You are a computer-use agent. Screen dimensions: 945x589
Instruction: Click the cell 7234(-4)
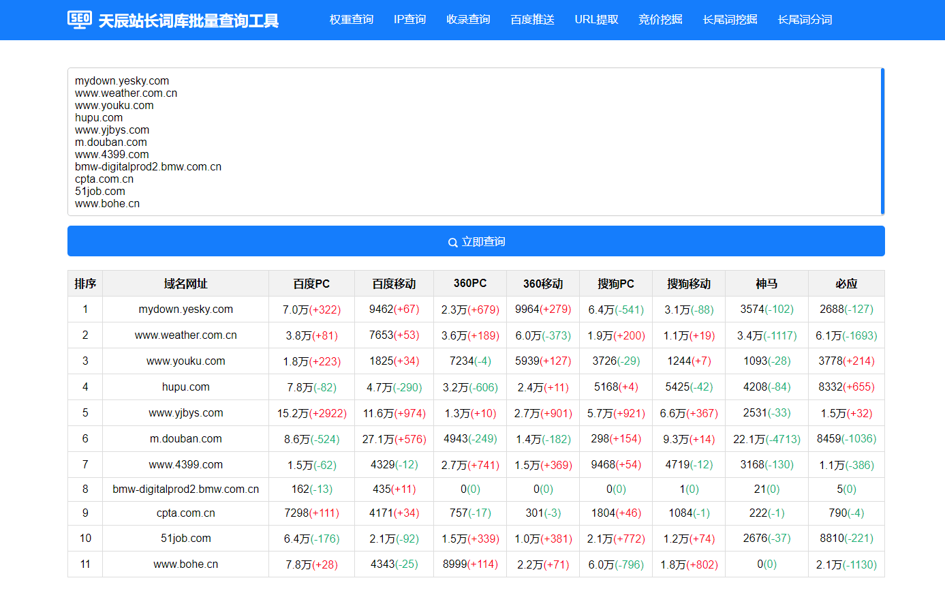click(470, 361)
